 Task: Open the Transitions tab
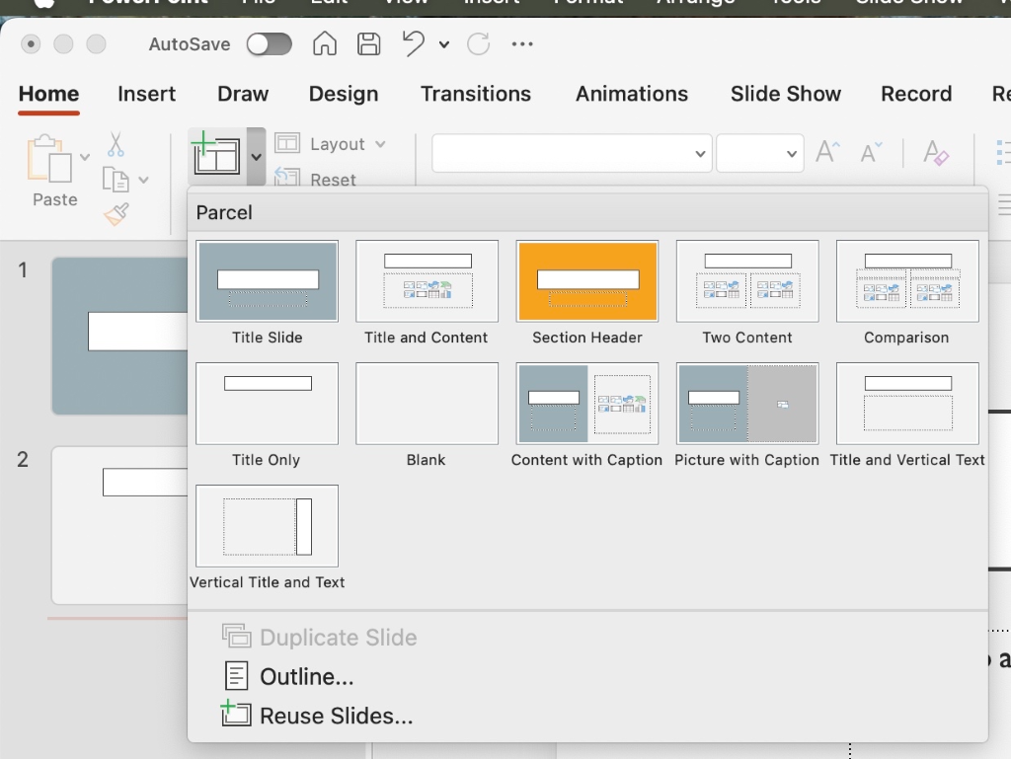tap(476, 94)
